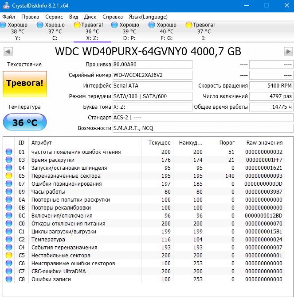Open the Файл menu

(x=8, y=17)
